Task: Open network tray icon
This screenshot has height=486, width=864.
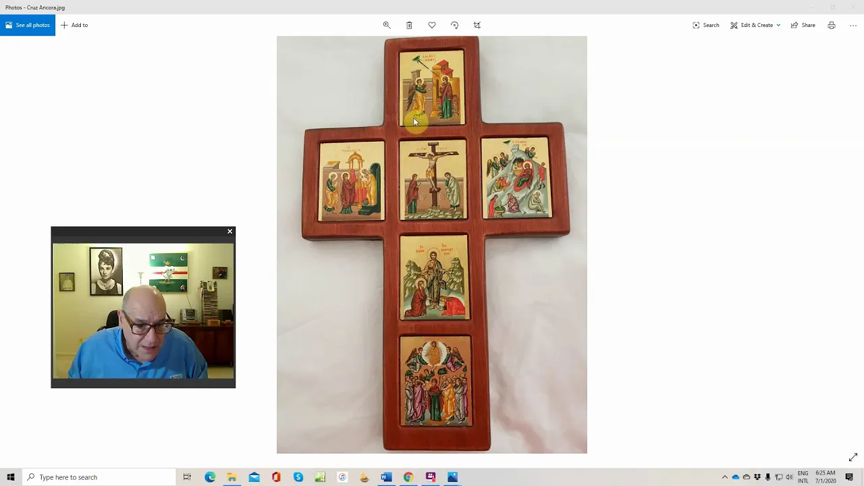Action: point(778,477)
